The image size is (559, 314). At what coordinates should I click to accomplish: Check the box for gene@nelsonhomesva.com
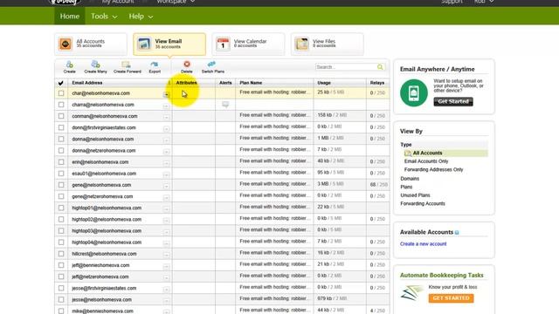pyautogui.click(x=61, y=185)
